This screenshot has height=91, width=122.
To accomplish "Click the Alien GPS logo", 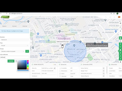I will (x=5, y=17).
